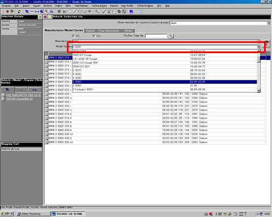The image size is (272, 217).
Task: Click the third blue arrows tab in history panel
Action: (35, 90)
